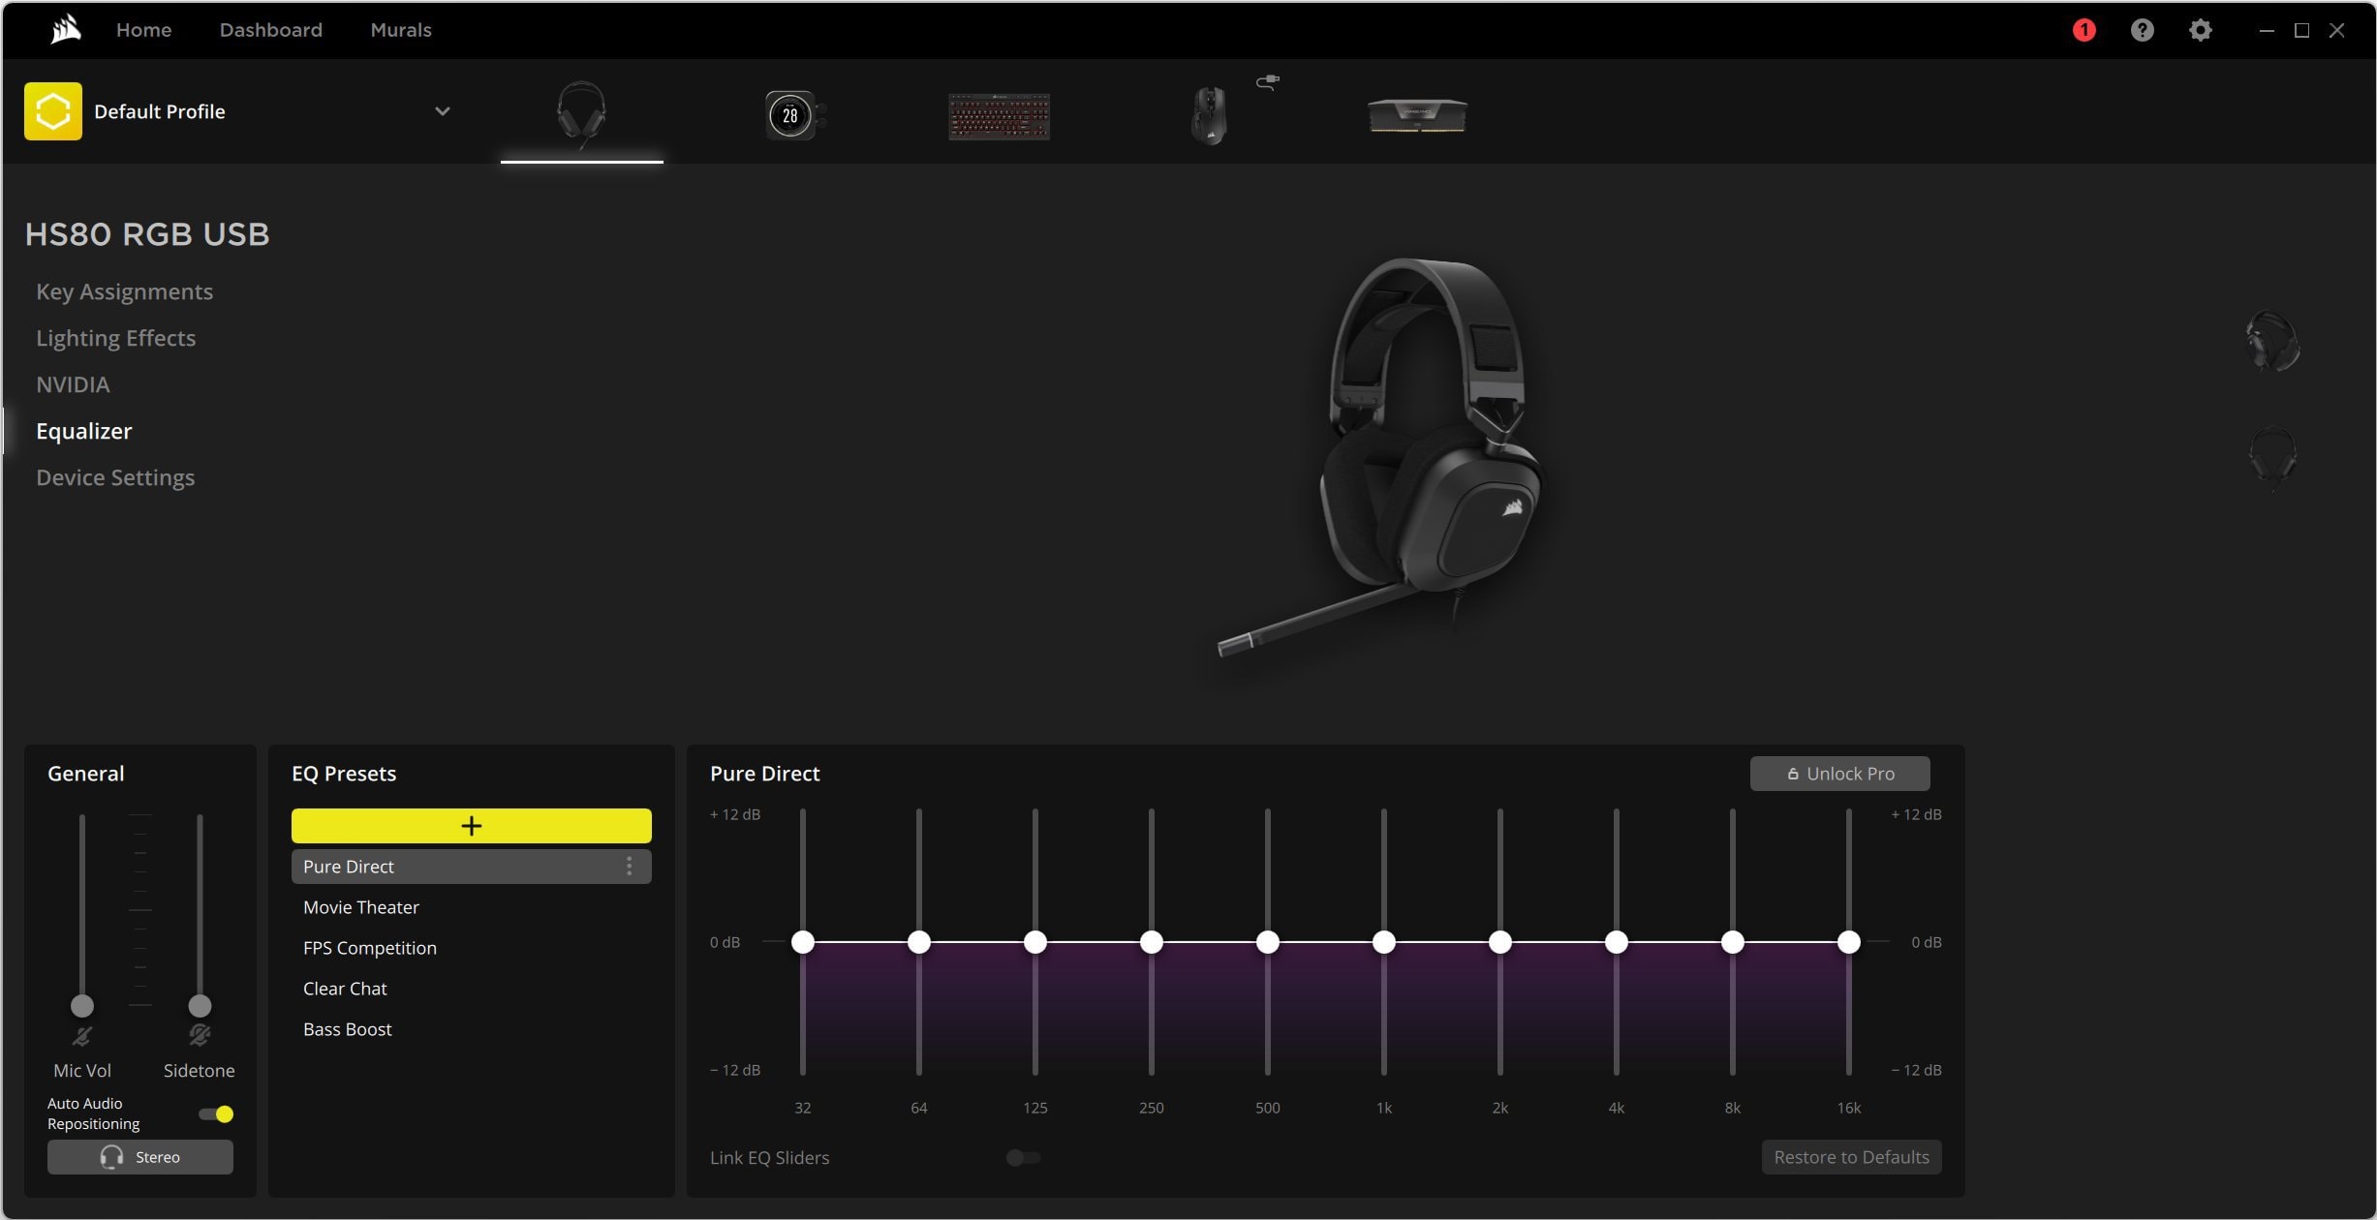Open Device Settings section

click(x=115, y=477)
